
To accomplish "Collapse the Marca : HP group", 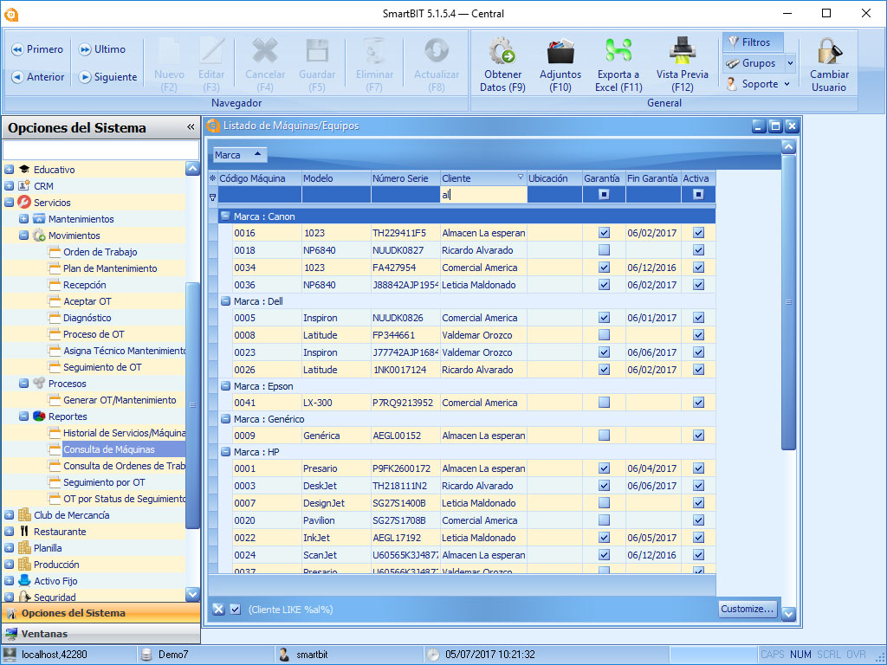I will [x=225, y=452].
